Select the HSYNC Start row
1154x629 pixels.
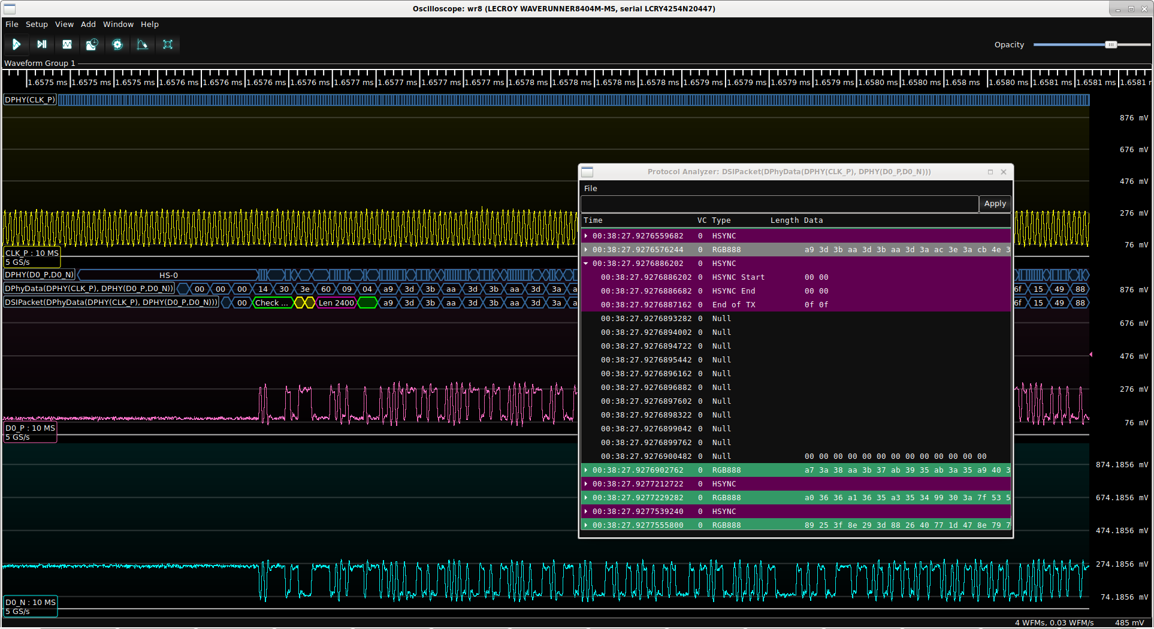tap(796, 277)
